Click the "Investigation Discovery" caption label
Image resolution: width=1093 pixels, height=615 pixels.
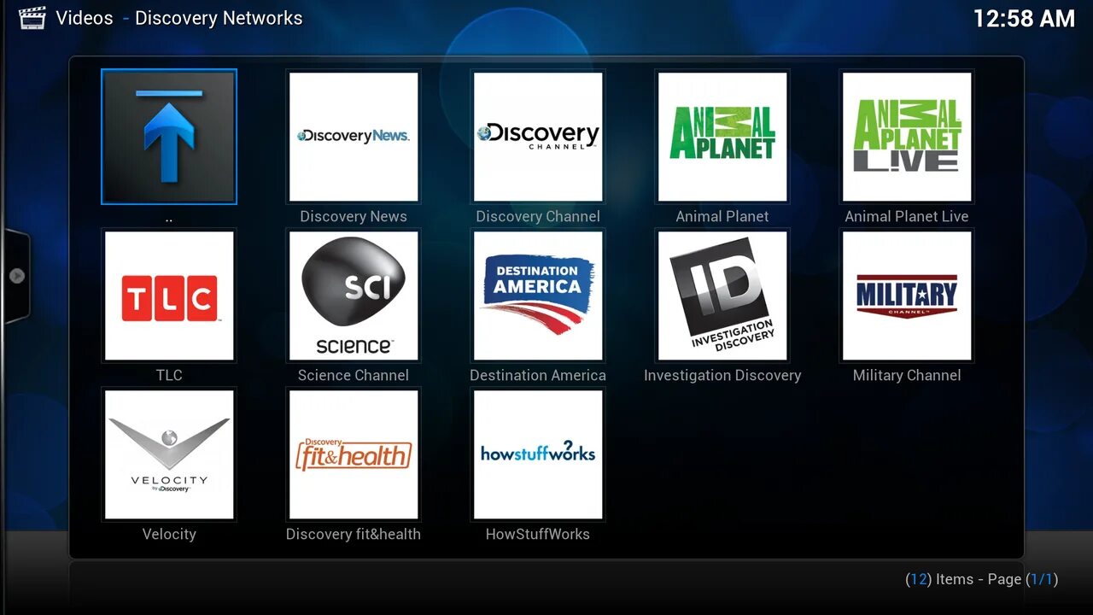coord(722,375)
